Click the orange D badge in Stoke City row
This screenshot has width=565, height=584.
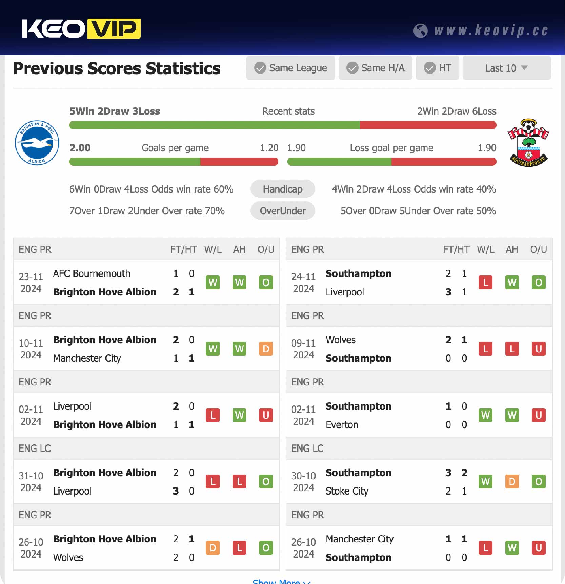point(512,481)
